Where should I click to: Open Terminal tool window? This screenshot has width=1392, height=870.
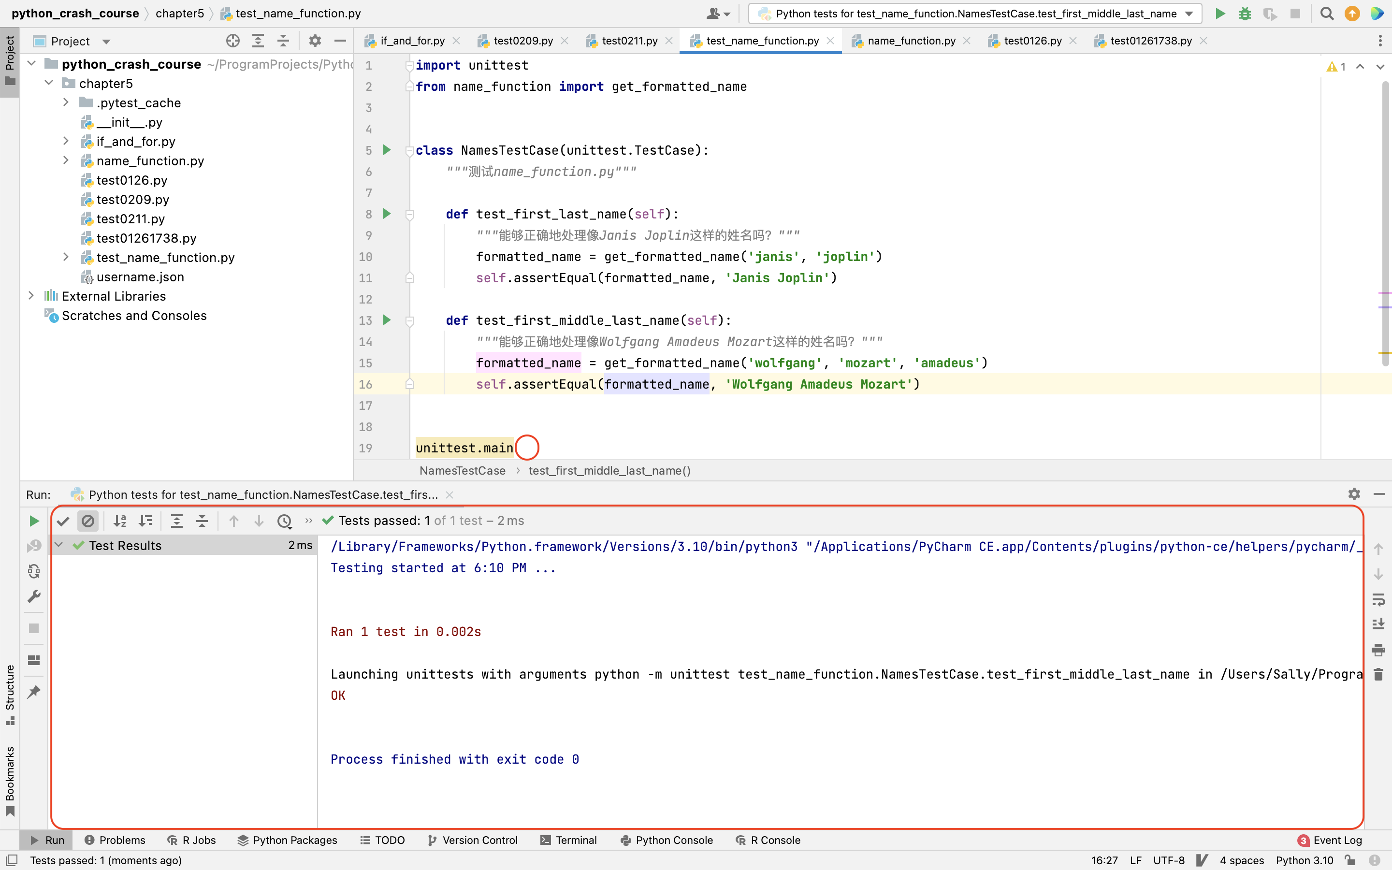click(x=569, y=840)
